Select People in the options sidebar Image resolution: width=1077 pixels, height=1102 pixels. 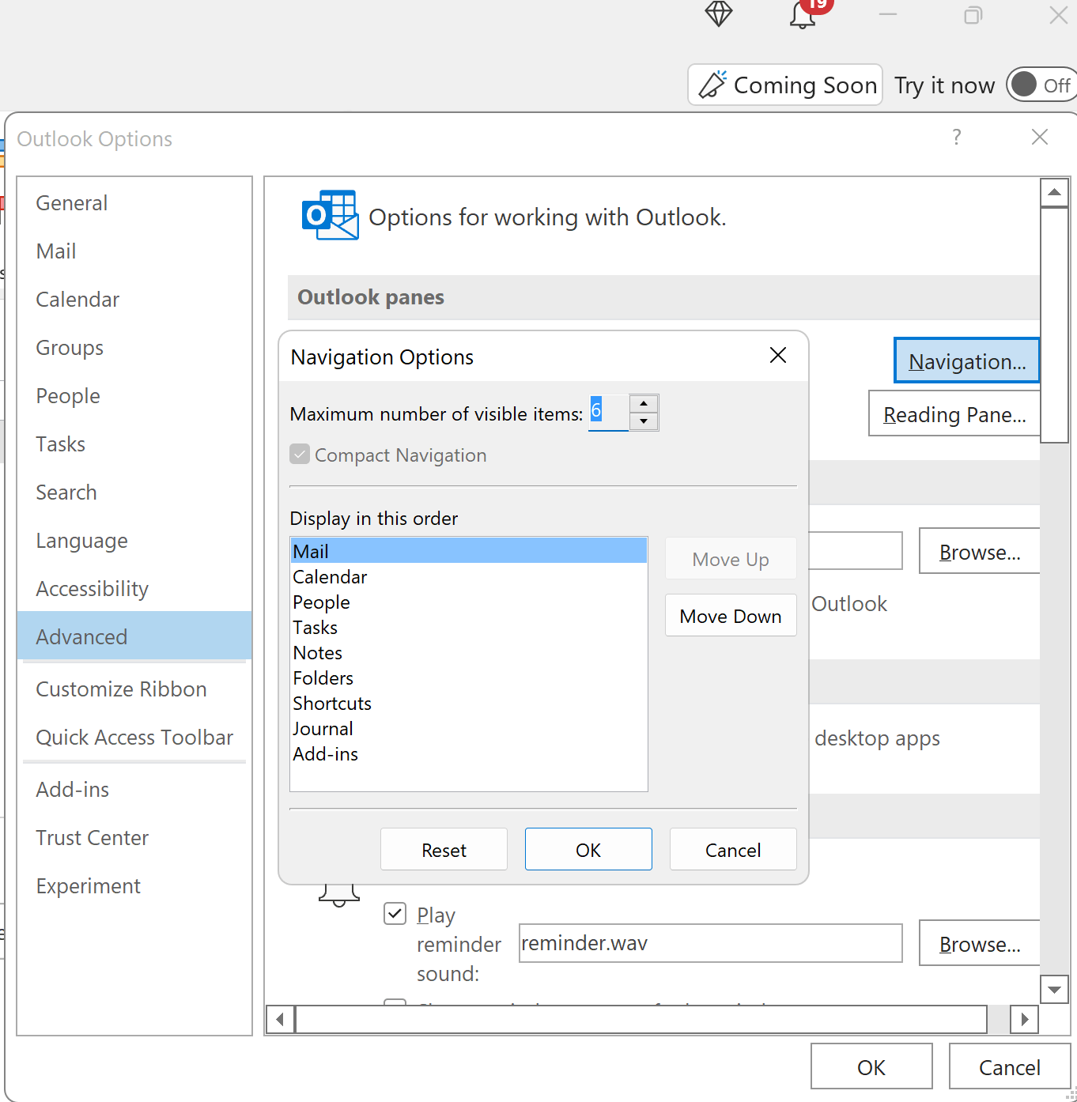click(134, 396)
